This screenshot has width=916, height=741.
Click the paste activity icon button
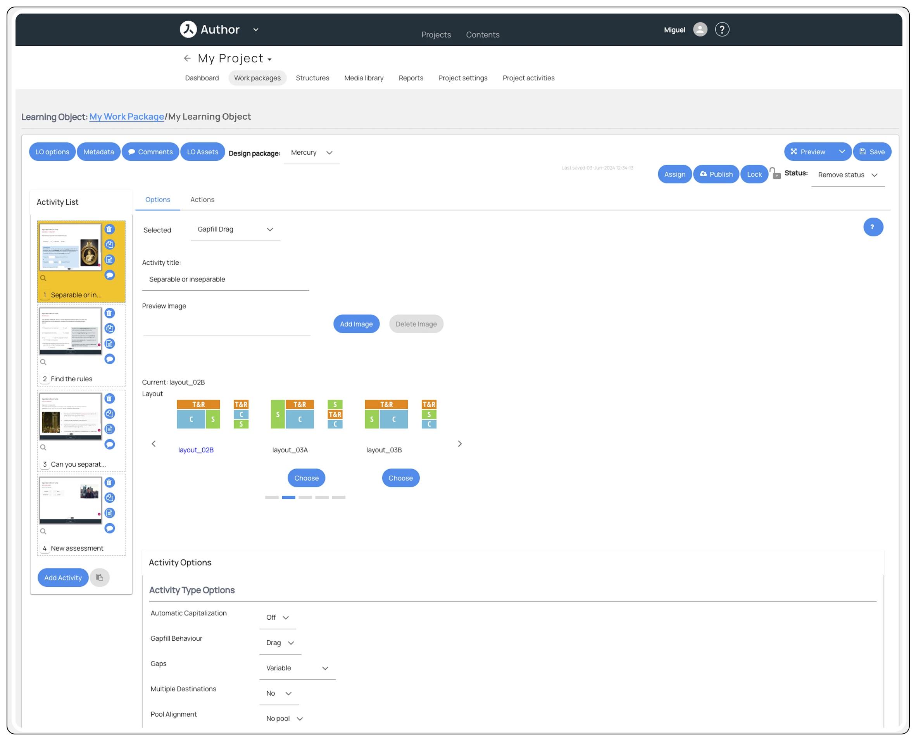coord(100,577)
